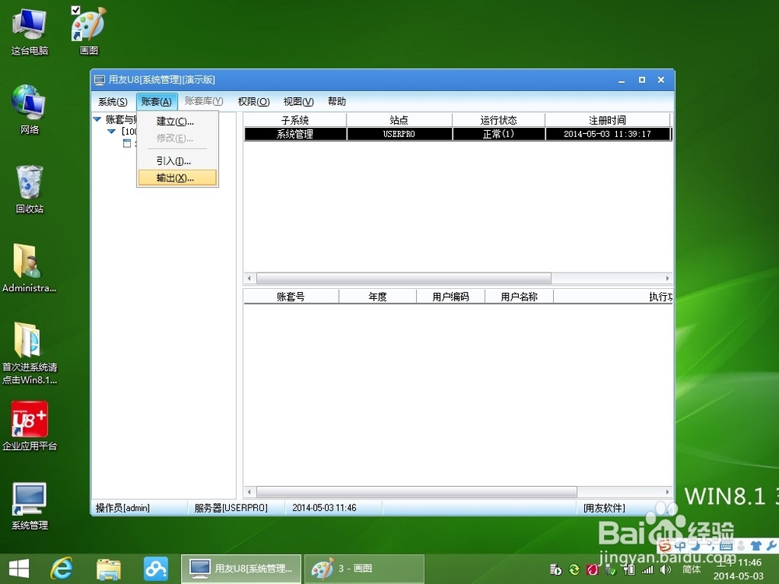Open the 帮助 menu
This screenshot has height=584, width=779.
pos(337,102)
